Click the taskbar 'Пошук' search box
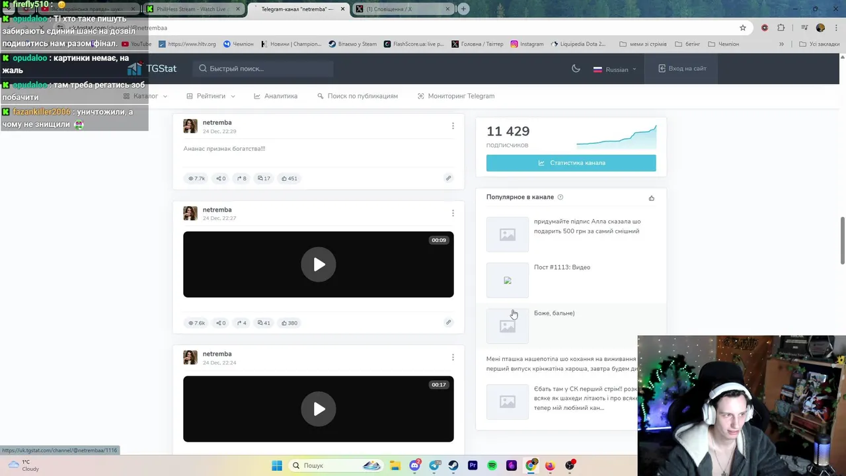The image size is (846, 476). [x=337, y=465]
